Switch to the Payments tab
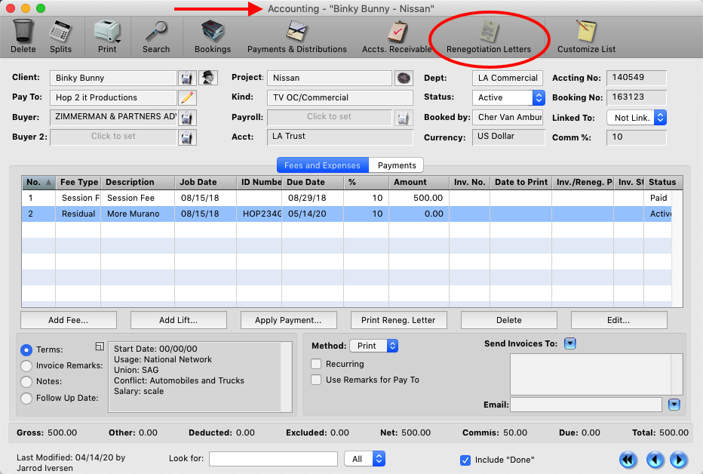The image size is (703, 474). click(397, 165)
